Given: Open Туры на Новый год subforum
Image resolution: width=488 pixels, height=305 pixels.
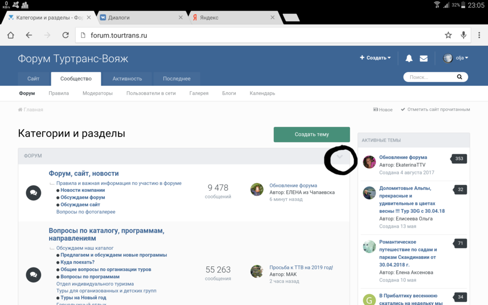Looking at the screenshot, I should (x=83, y=298).
